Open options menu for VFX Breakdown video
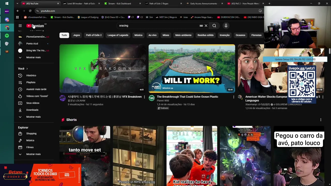 point(145,97)
